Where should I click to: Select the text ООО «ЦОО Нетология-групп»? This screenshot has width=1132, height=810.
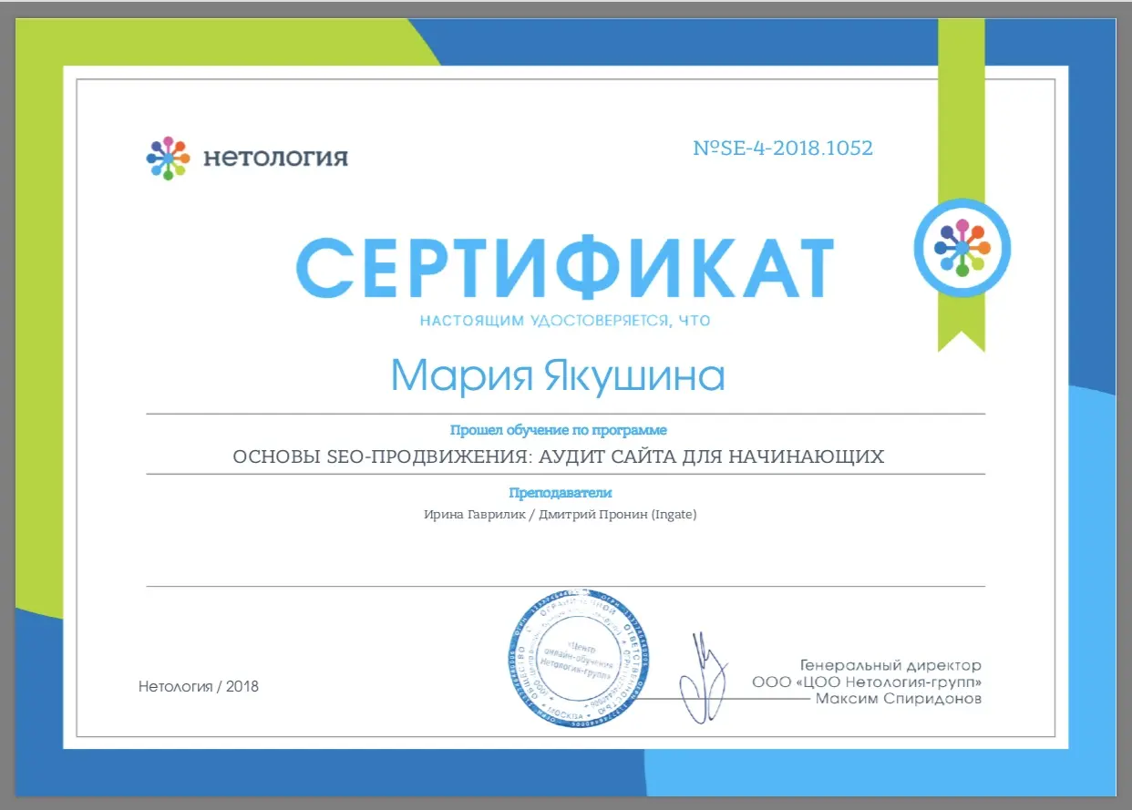pos(867,682)
